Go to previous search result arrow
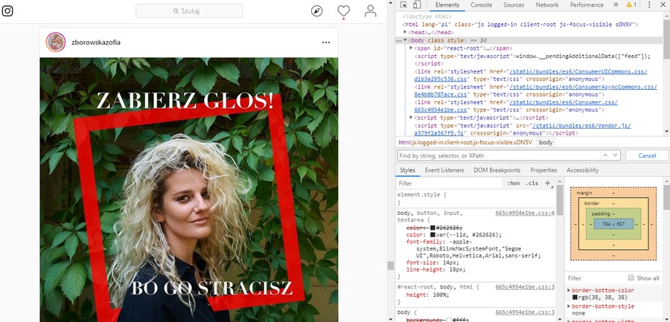 (604, 155)
